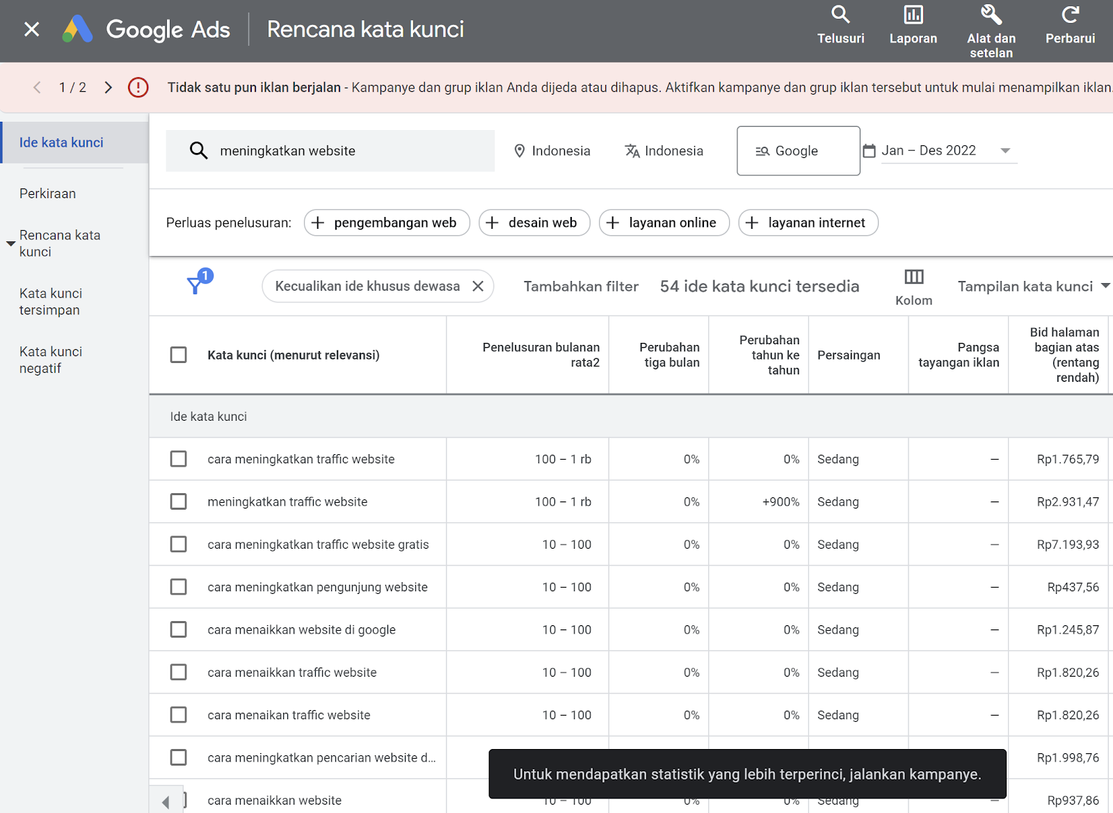Add 'layanan internet' suggestion chip
This screenshot has width=1113, height=813.
point(808,223)
